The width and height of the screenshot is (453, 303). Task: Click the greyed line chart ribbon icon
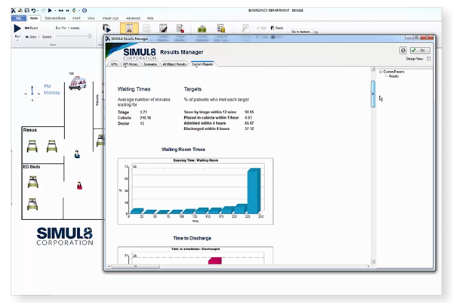pos(146,29)
